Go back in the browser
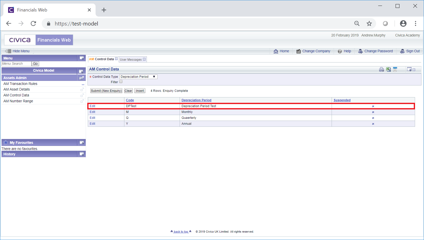 click(9, 23)
